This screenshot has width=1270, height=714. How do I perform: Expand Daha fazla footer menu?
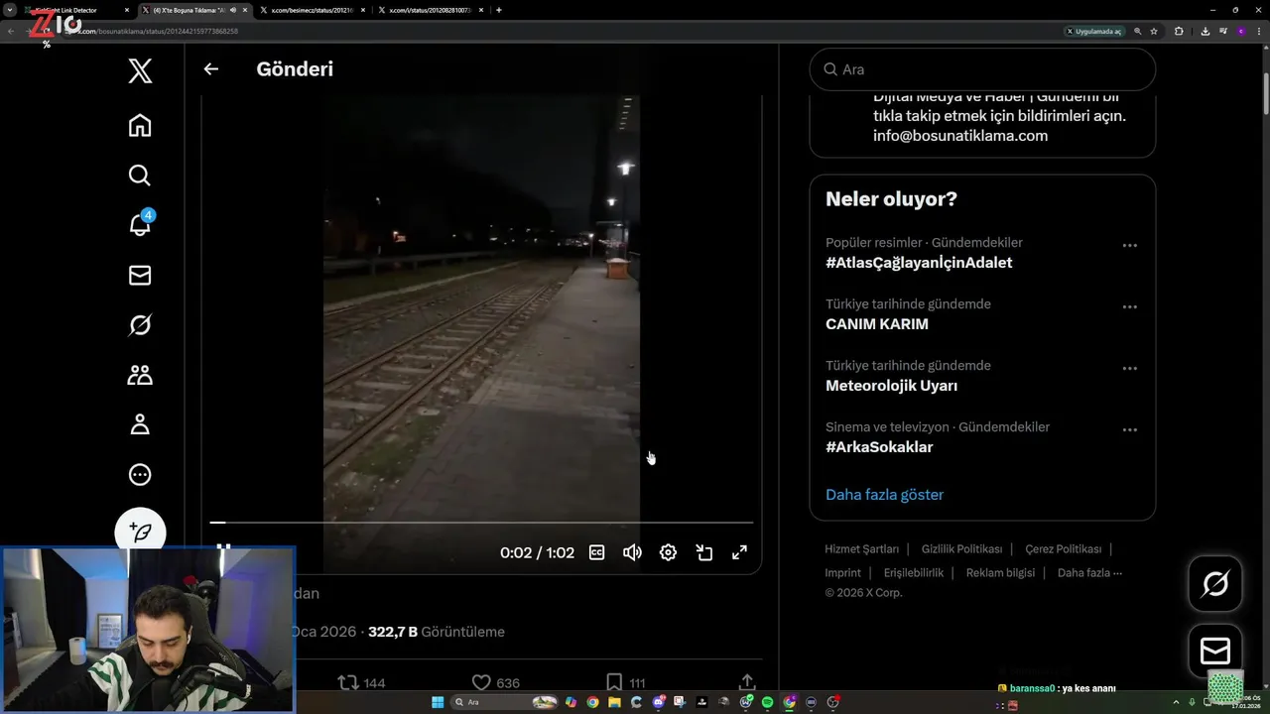[1089, 572]
